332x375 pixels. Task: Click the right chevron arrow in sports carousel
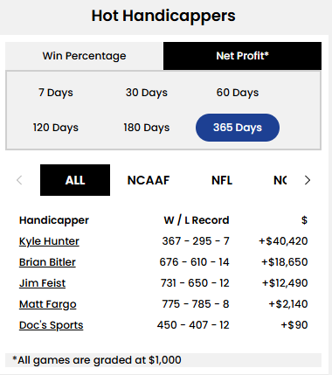[x=308, y=180]
